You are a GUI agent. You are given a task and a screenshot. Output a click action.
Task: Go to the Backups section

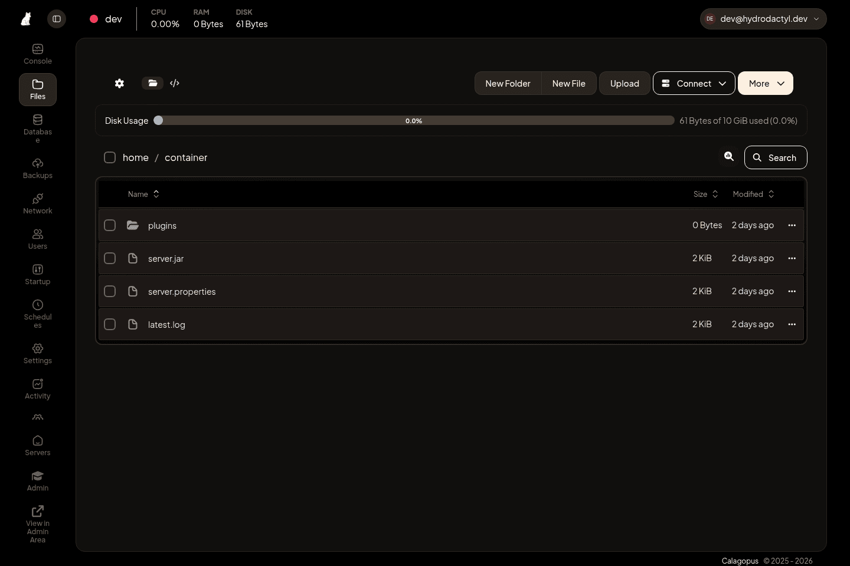click(38, 169)
